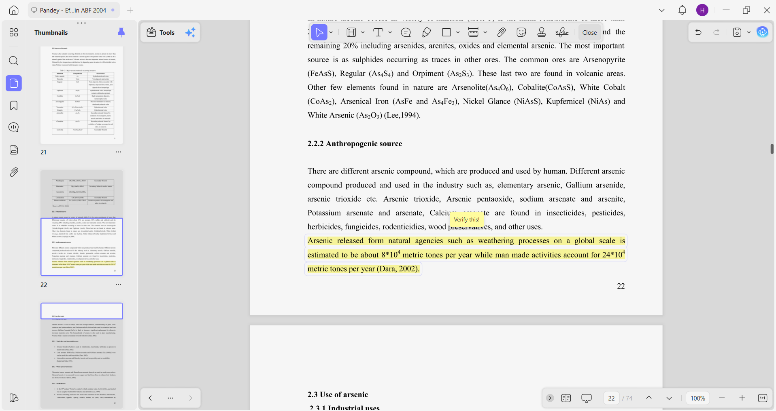Expand the measure tool dropdown arrow
Viewport: 776px width, 411px height.
(x=485, y=32)
